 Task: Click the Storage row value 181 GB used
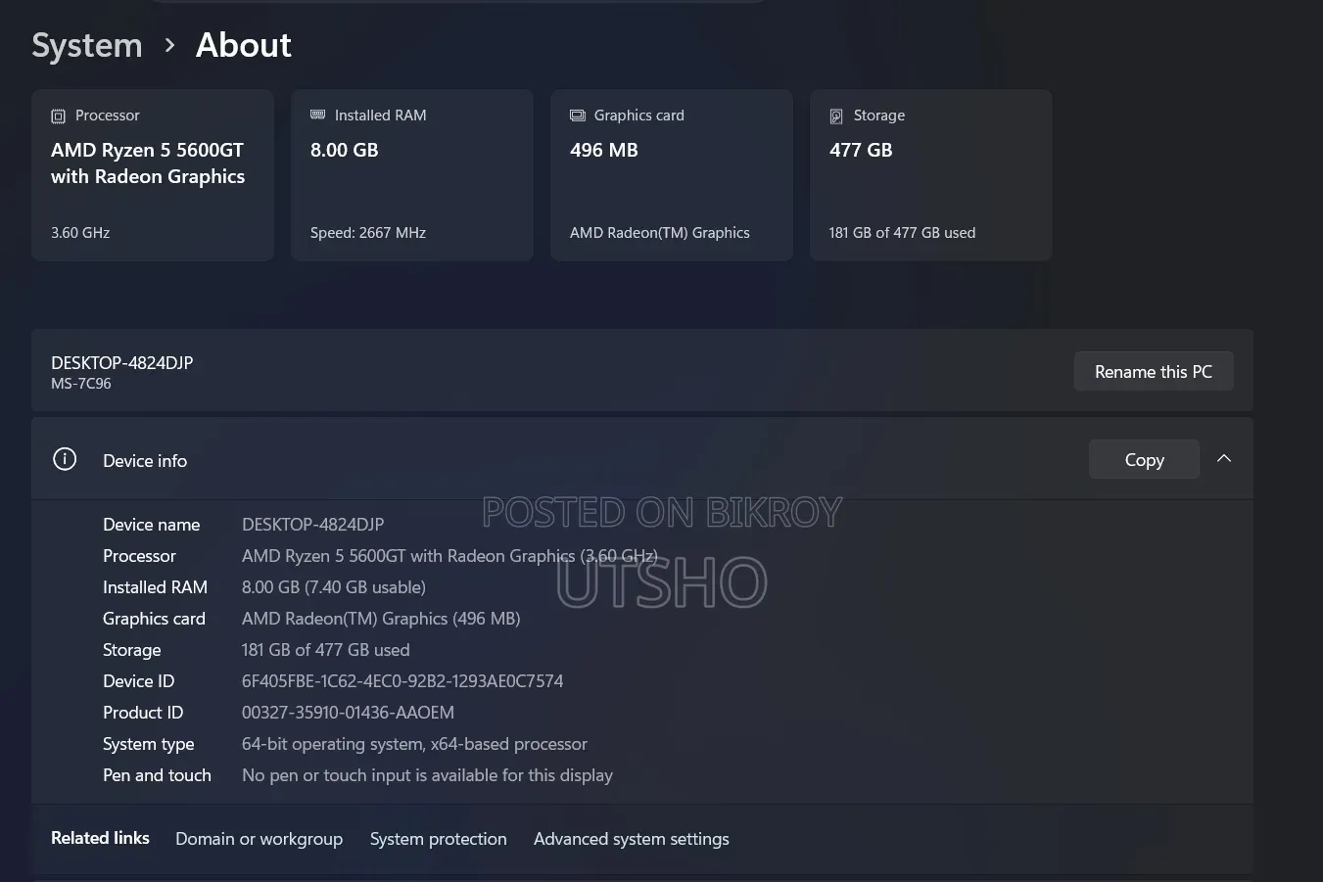tap(326, 650)
